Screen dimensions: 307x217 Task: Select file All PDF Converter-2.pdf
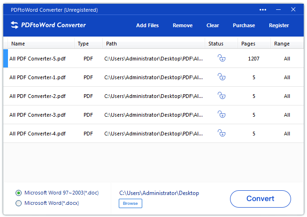click(x=38, y=96)
